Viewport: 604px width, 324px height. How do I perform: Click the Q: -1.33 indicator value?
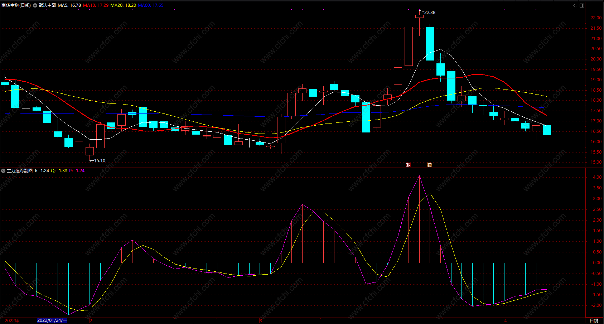point(59,171)
